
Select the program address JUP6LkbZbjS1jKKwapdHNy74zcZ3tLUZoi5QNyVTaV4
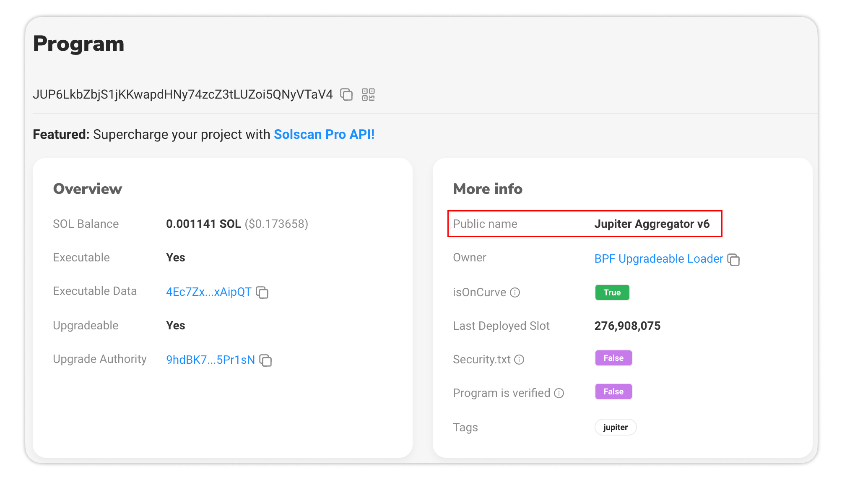183,94
